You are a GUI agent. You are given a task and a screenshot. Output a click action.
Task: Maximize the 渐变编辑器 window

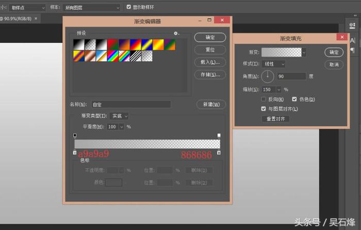pos(209,20)
